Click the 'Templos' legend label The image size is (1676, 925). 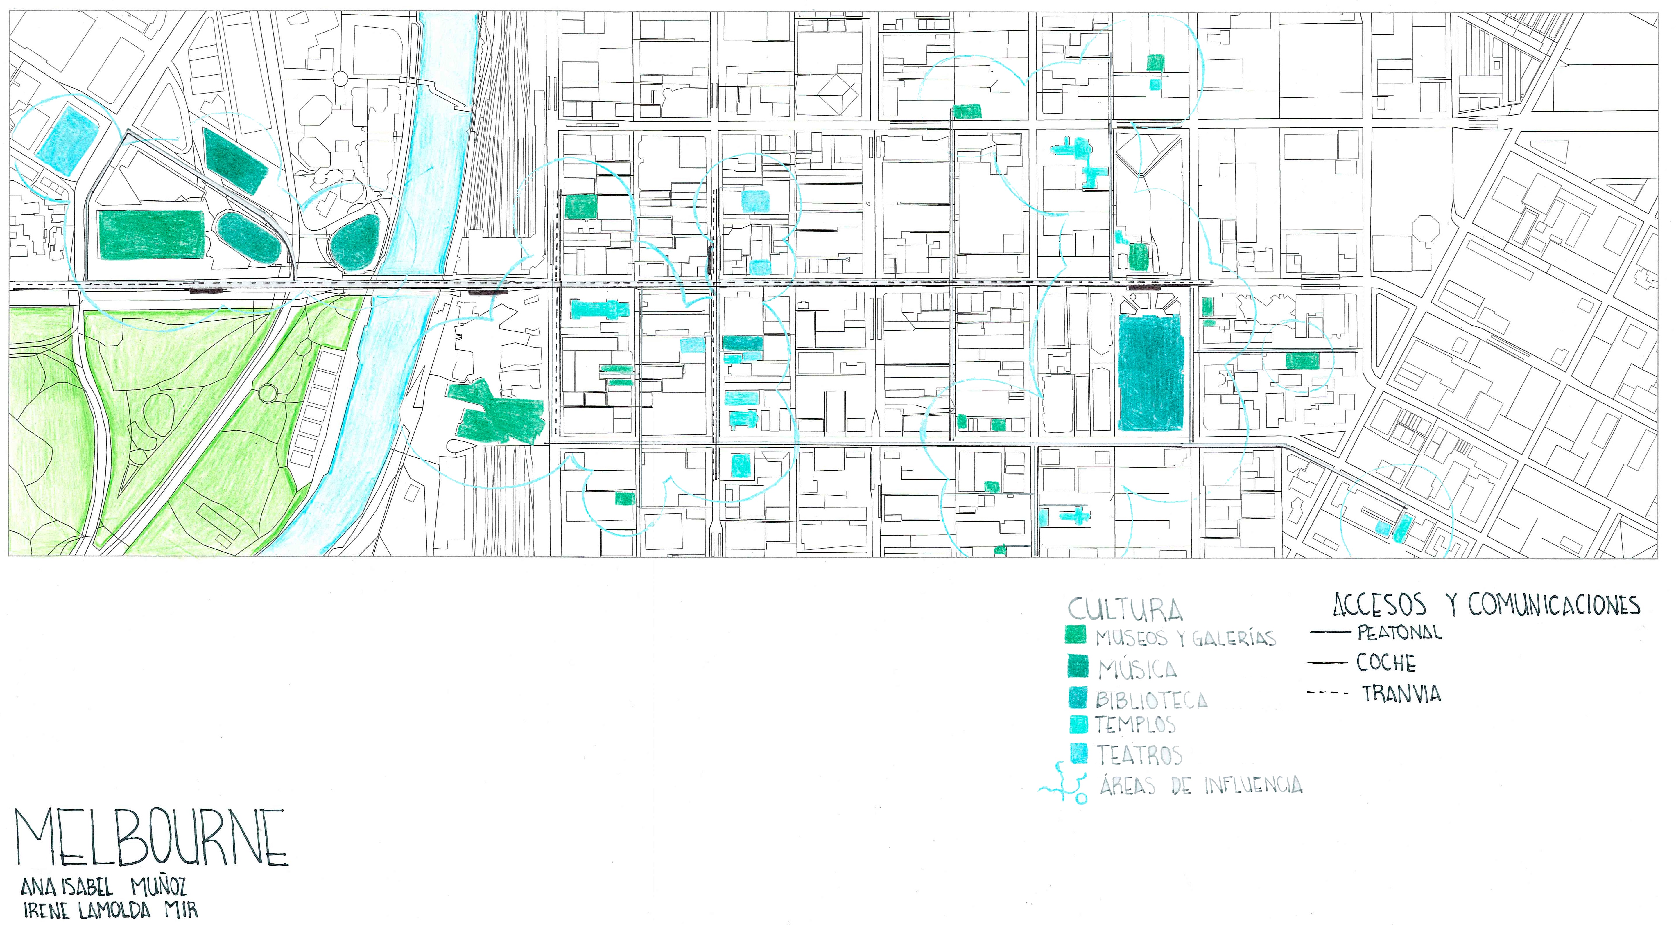point(1135,725)
